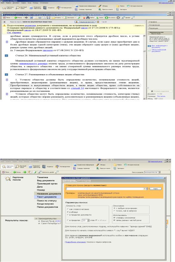Open Карточка поиска in the top window toolbar
175x262 pixels.
coord(8,8)
